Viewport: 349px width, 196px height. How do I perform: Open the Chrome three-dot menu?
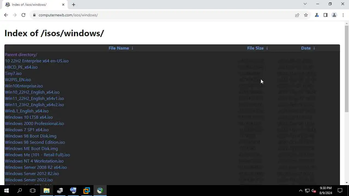pyautogui.click(x=343, y=15)
